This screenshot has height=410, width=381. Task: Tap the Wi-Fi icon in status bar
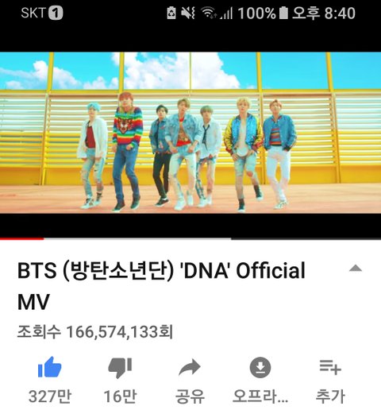point(208,13)
